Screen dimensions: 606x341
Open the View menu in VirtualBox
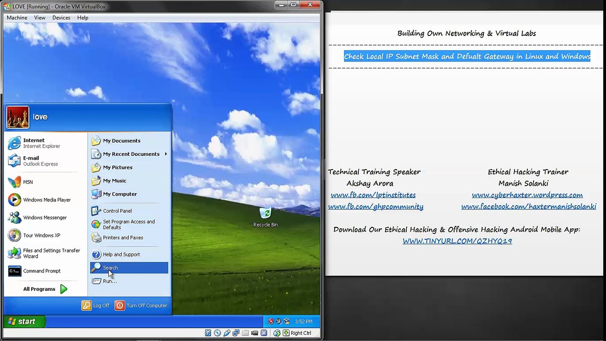[x=40, y=18]
